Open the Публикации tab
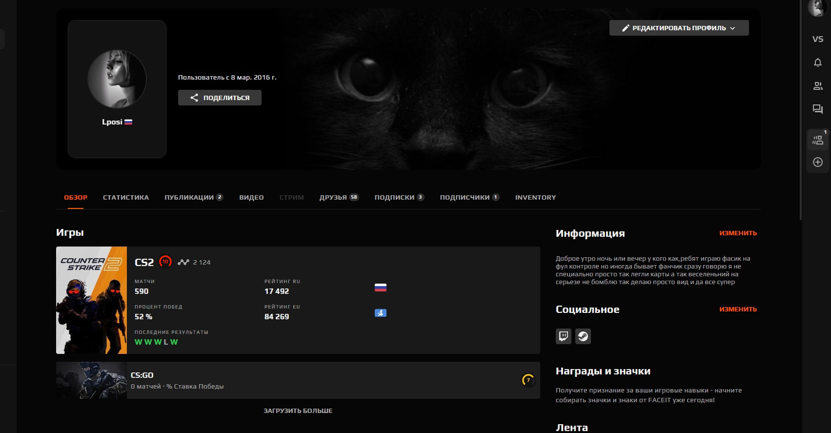This screenshot has width=831, height=433. tap(194, 198)
